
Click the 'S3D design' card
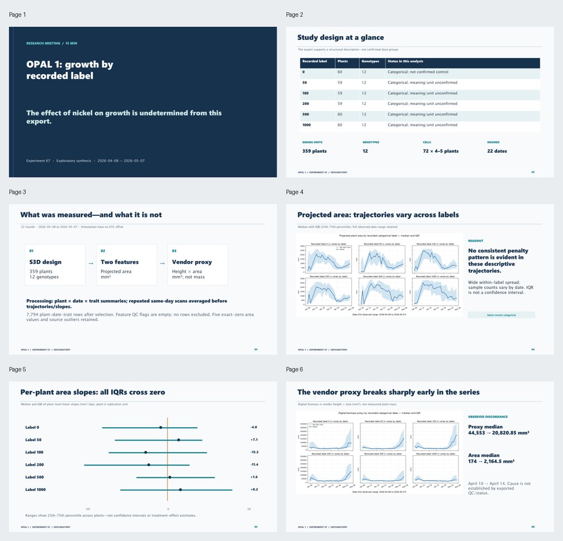(55, 265)
